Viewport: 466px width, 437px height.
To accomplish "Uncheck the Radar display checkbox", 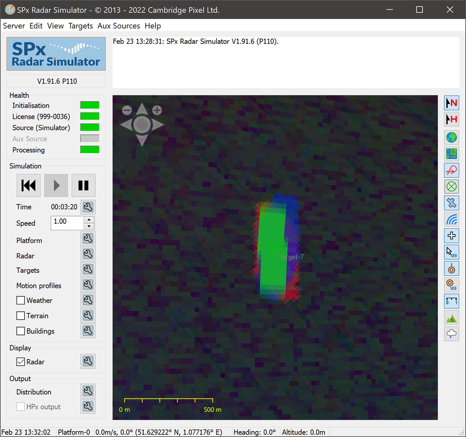I will pos(20,362).
